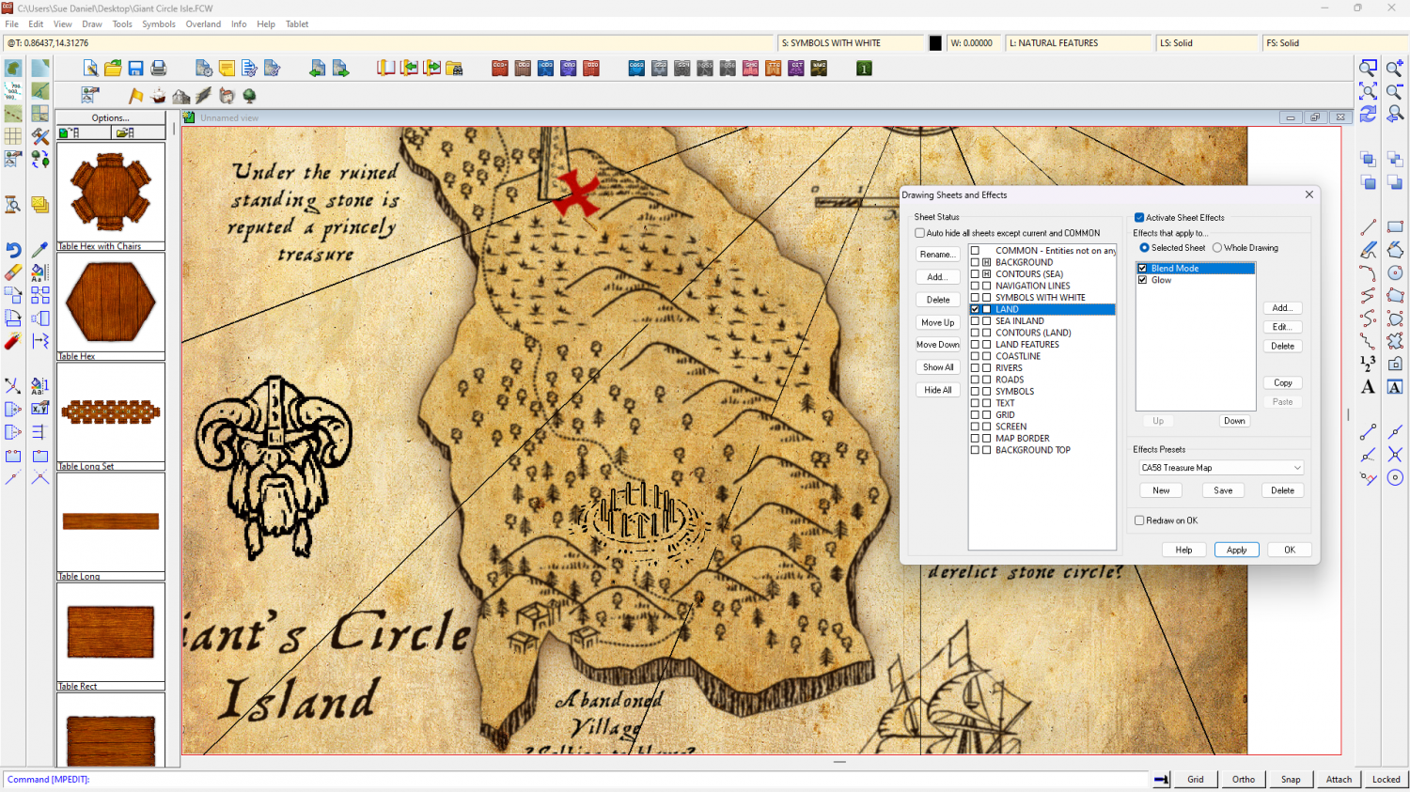
Task: Select the 'Whole Drawing' radio button
Action: (1217, 248)
